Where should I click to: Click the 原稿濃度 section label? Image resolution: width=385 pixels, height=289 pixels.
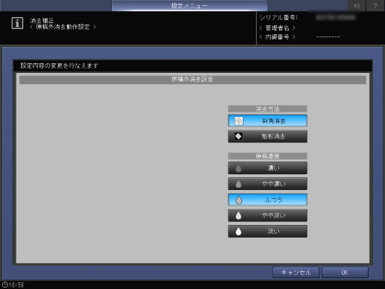pyautogui.click(x=267, y=156)
